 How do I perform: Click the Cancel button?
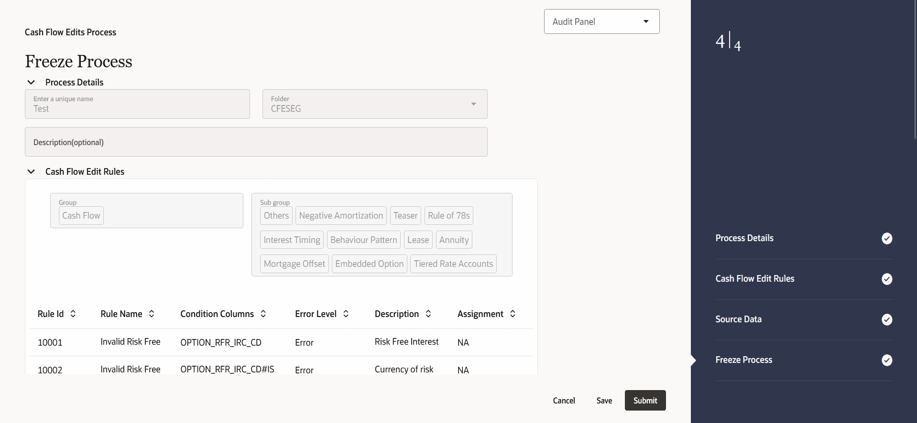(564, 401)
